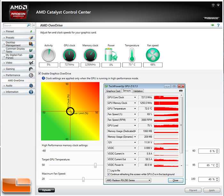The height and width of the screenshot is (196, 224).
Task: Open the VDDC sensor dropdown
Action: click(x=135, y=148)
